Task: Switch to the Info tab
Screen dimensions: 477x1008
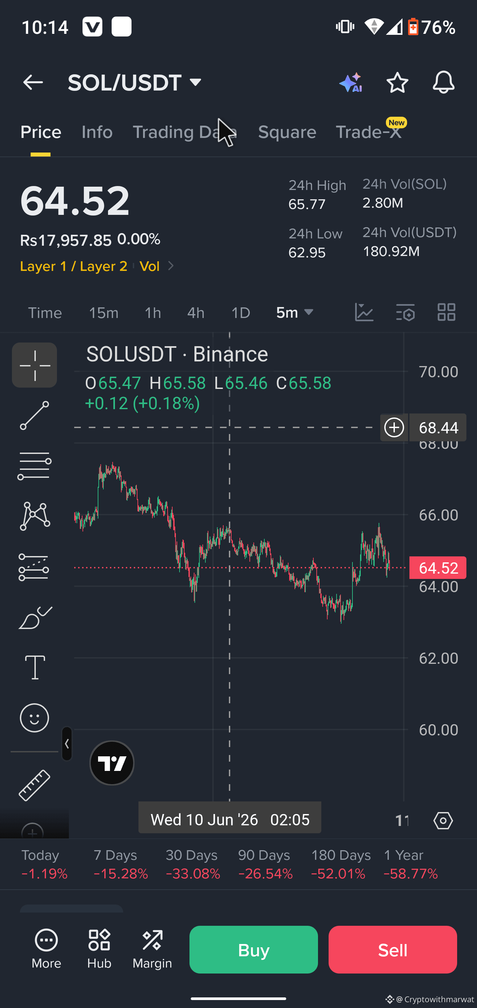Action: [x=97, y=132]
